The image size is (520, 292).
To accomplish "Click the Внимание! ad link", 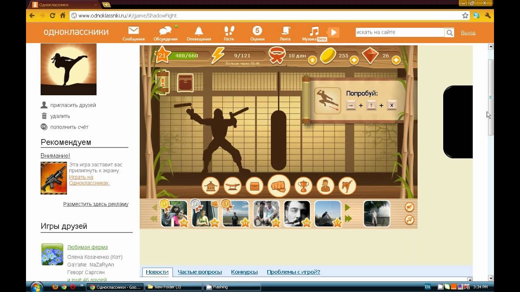I will point(55,156).
